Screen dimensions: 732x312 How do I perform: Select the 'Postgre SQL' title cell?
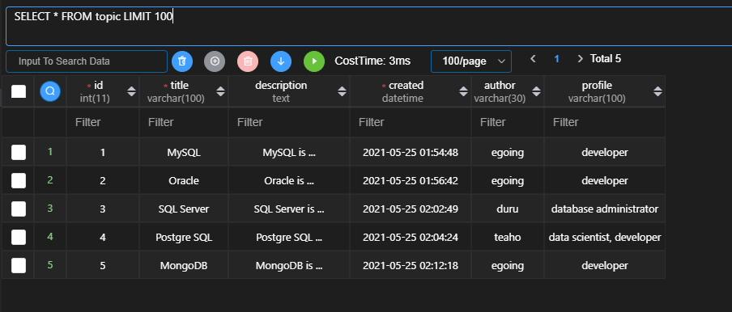click(x=184, y=238)
